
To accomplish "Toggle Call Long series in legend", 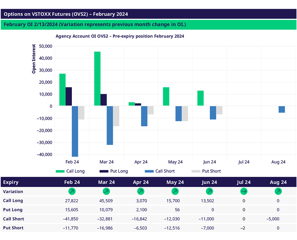I will click(70, 171).
